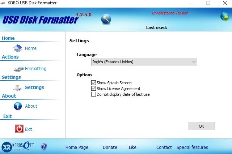232x154 pixels.
Task: Click the question mark shield help icon
Action: click(44, 147)
